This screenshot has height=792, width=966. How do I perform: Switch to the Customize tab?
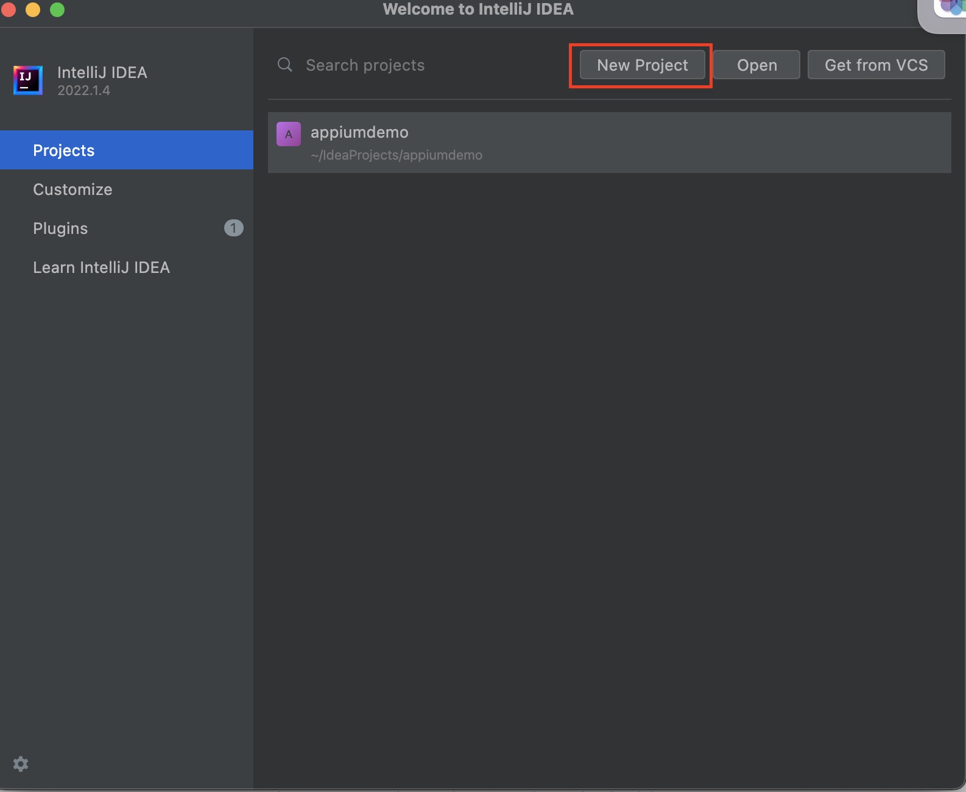[72, 189]
